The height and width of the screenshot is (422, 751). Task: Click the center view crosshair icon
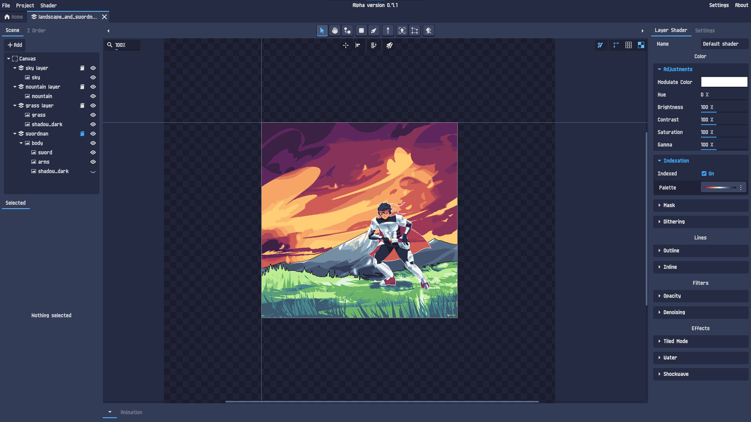coord(346,45)
